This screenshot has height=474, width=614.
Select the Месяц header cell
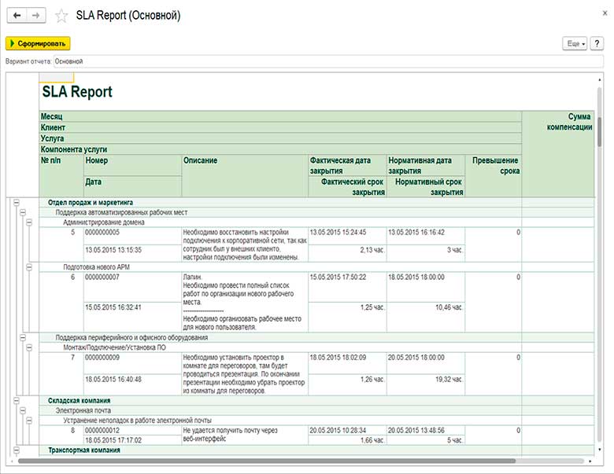(x=280, y=116)
